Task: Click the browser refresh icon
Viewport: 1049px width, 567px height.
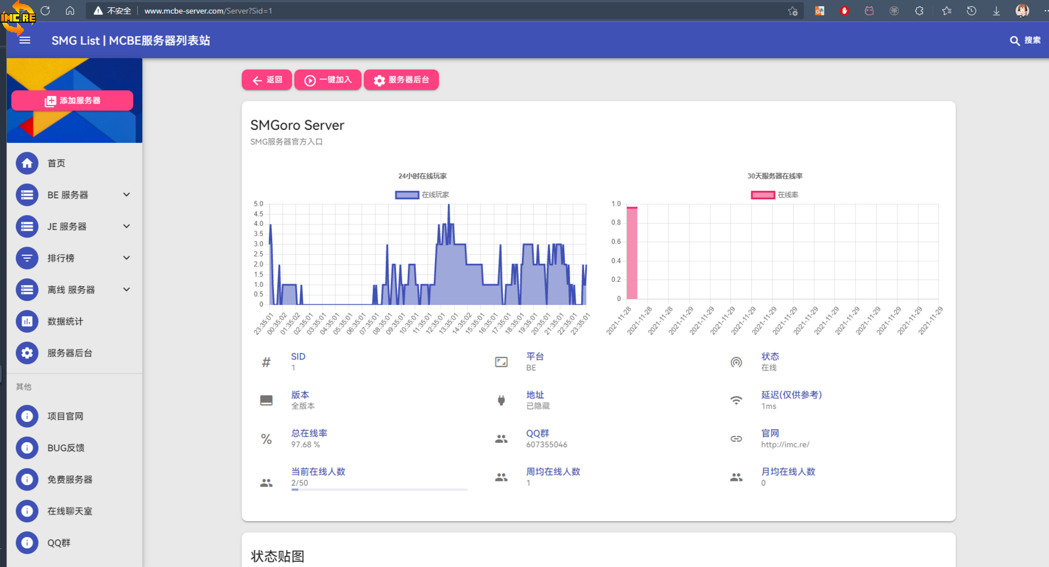Action: [x=45, y=11]
